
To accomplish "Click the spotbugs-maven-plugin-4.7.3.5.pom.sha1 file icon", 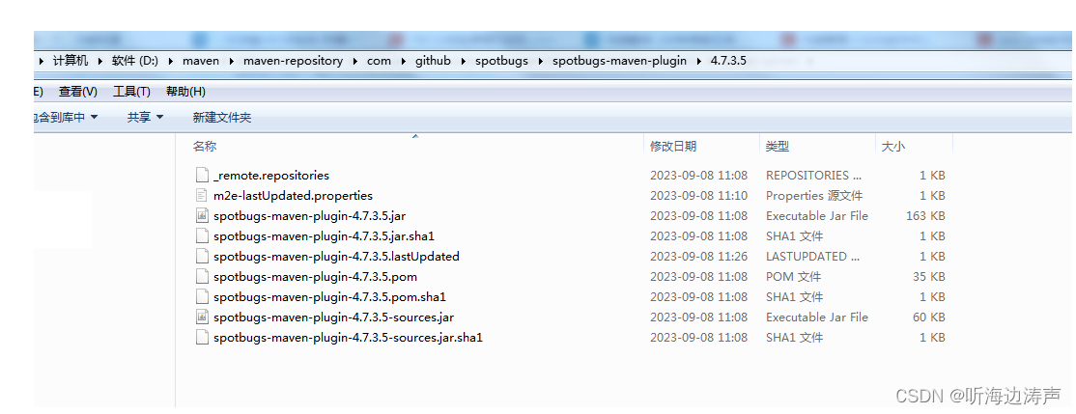I will [202, 297].
